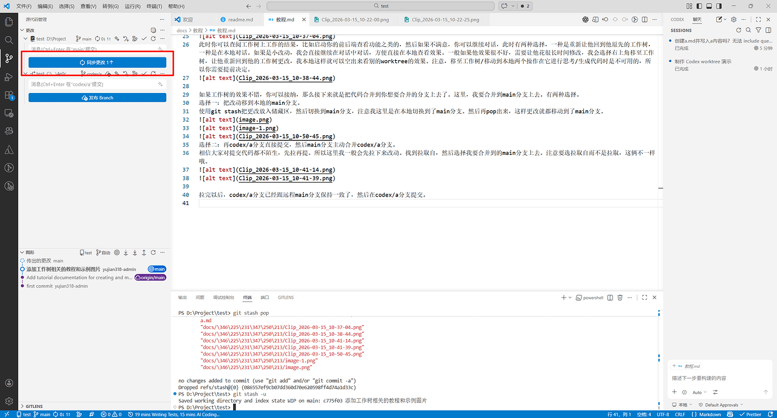Viewport: 777px width, 418px height.
Task: Click CRLF in the status bar
Action: click(x=680, y=414)
